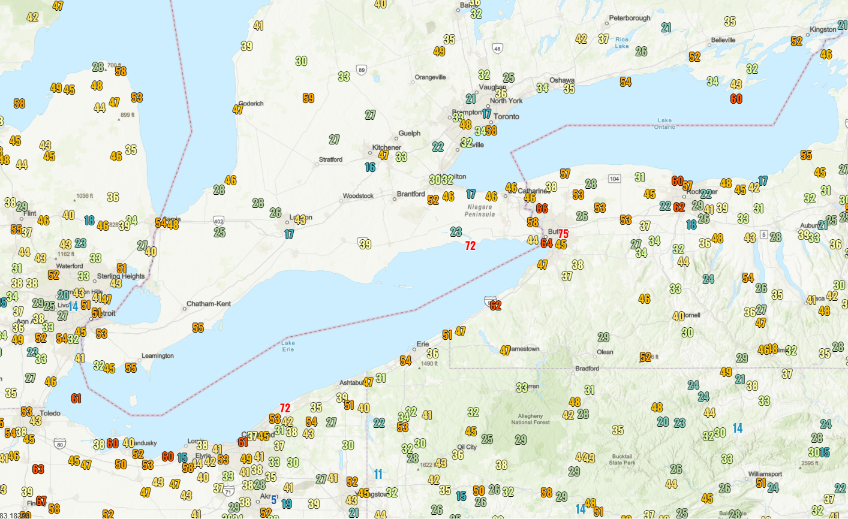Click the Toronto city label
Screen dimensions: 848x519
tap(506, 117)
